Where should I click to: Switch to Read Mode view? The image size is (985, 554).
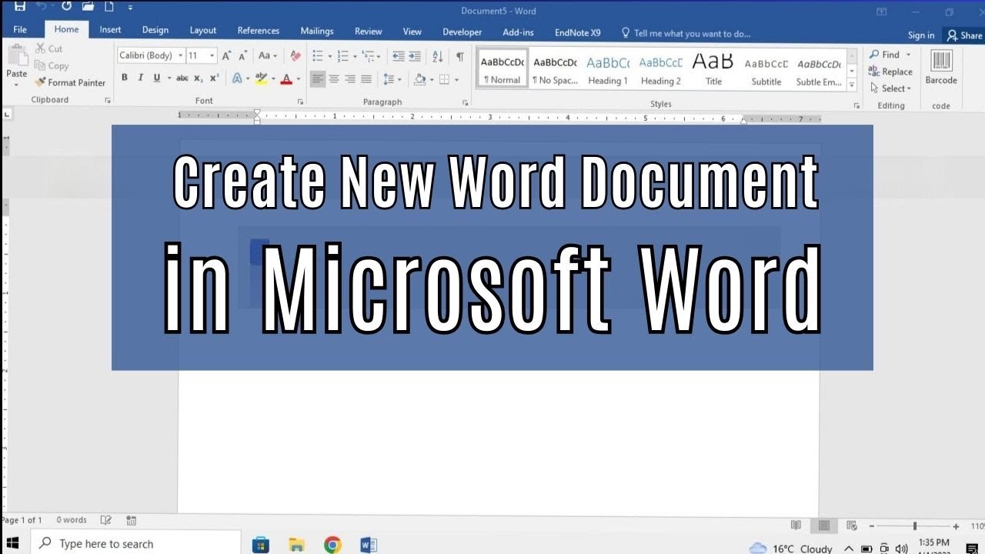pyautogui.click(x=796, y=526)
